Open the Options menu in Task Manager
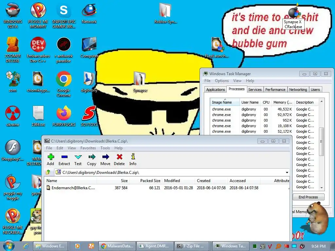Image resolution: width=335 pixels, height=251 pixels. click(222, 81)
